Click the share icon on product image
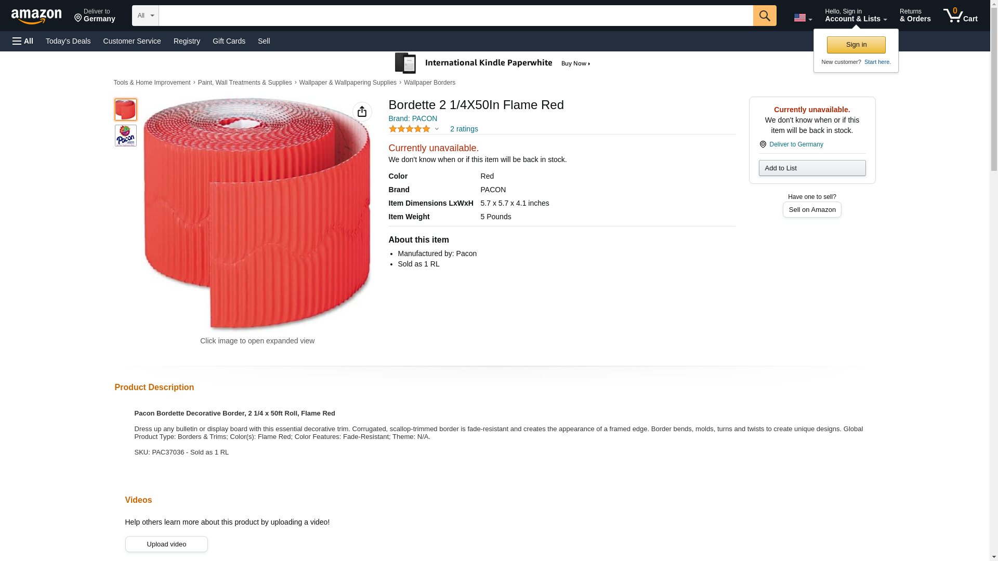998x561 pixels. (362, 112)
